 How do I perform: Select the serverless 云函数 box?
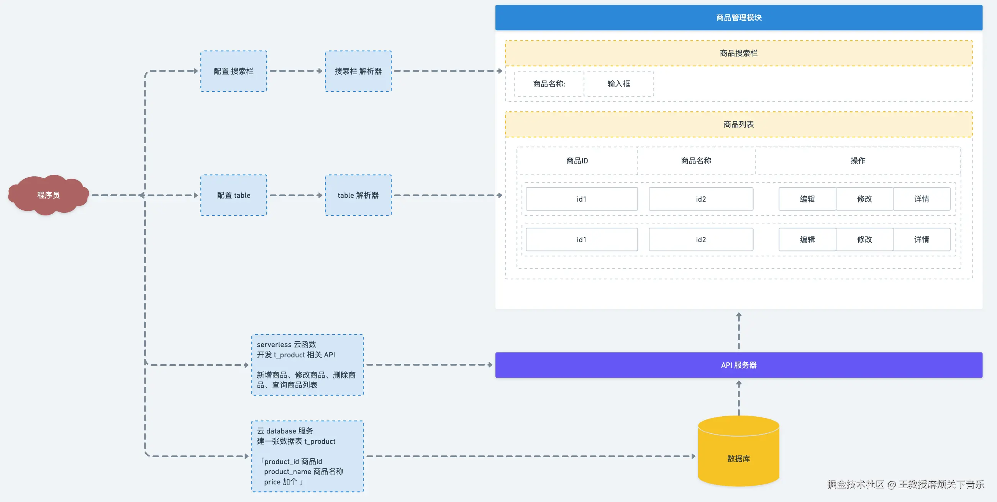[x=307, y=364]
